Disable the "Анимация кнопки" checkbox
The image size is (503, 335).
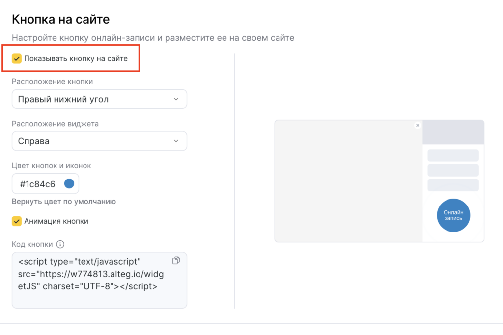coord(17,221)
